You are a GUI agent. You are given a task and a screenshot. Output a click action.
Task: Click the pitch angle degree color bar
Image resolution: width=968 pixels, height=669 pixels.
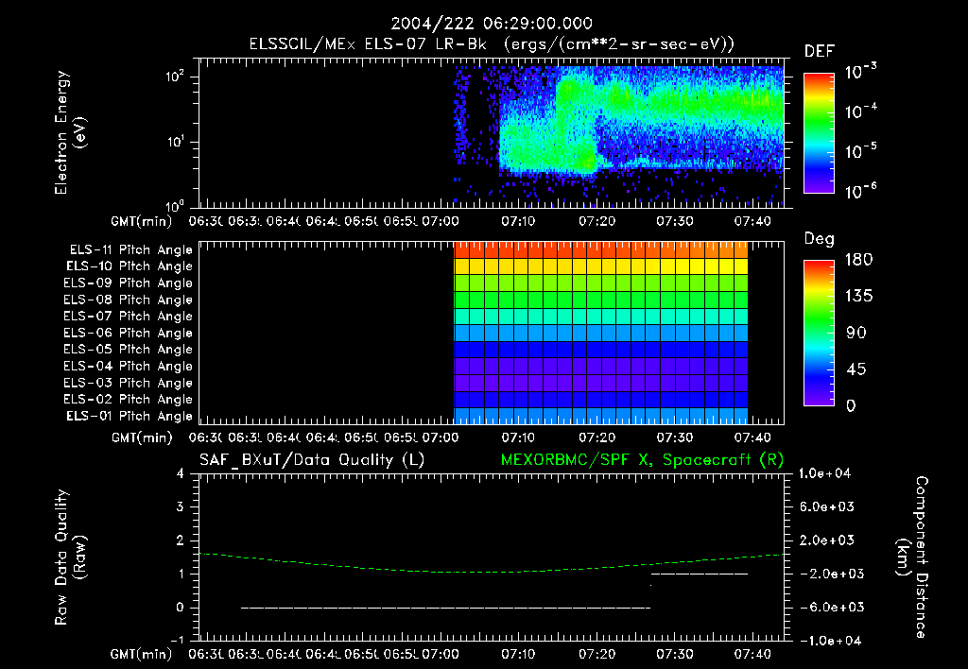pos(820,333)
